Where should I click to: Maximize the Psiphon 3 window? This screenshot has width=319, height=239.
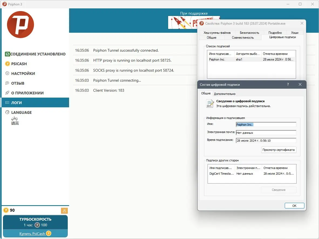[x=300, y=4]
